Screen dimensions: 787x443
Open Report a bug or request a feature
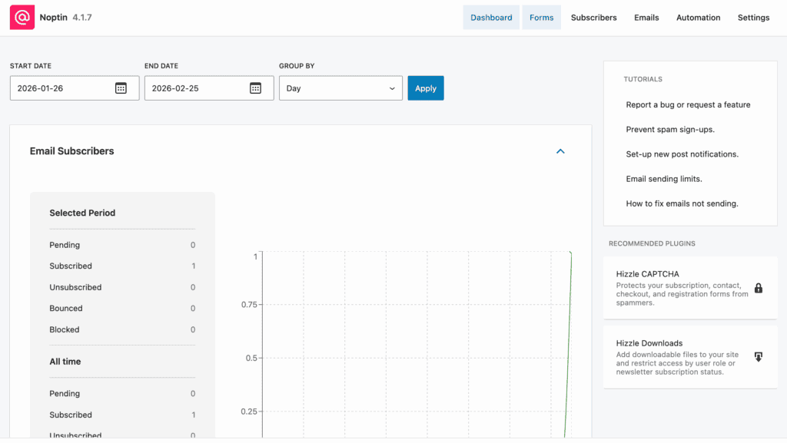pos(688,104)
